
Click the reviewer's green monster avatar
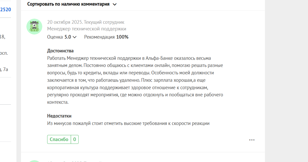pos(34,26)
